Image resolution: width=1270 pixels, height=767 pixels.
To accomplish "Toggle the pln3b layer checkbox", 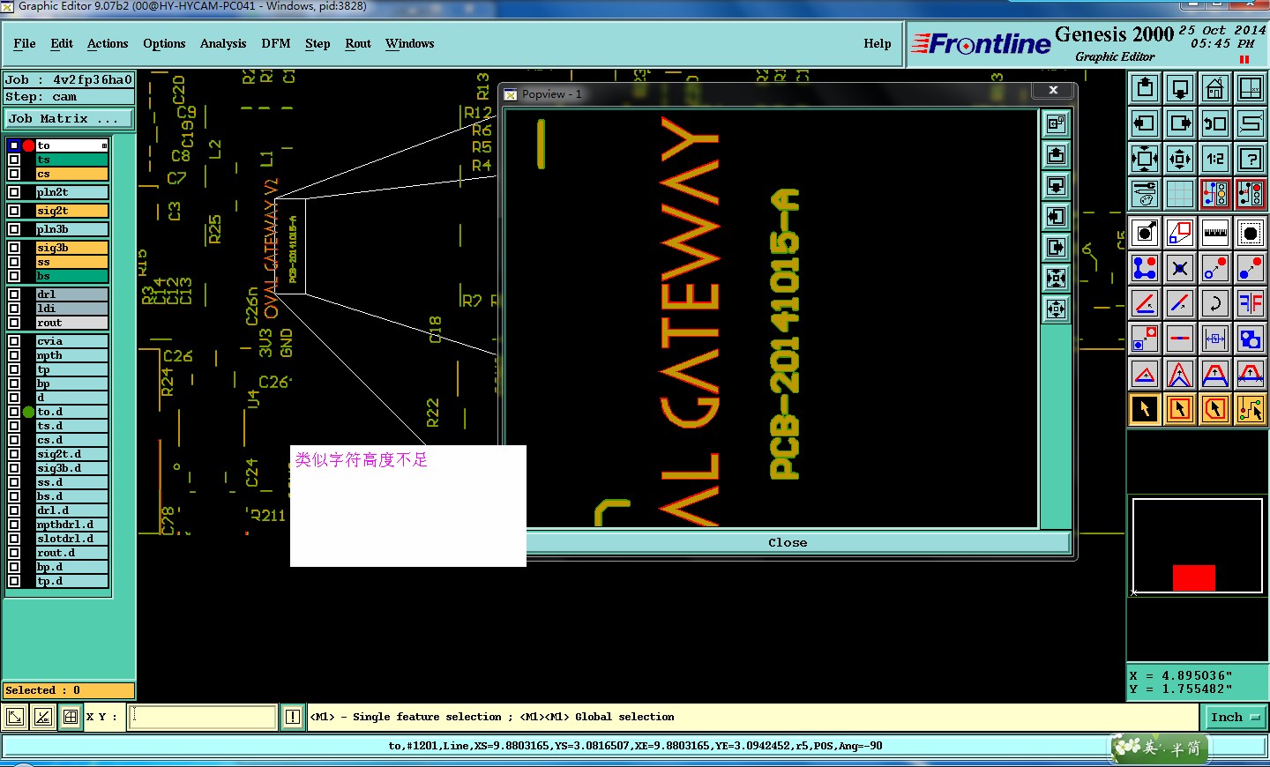I will click(x=14, y=229).
